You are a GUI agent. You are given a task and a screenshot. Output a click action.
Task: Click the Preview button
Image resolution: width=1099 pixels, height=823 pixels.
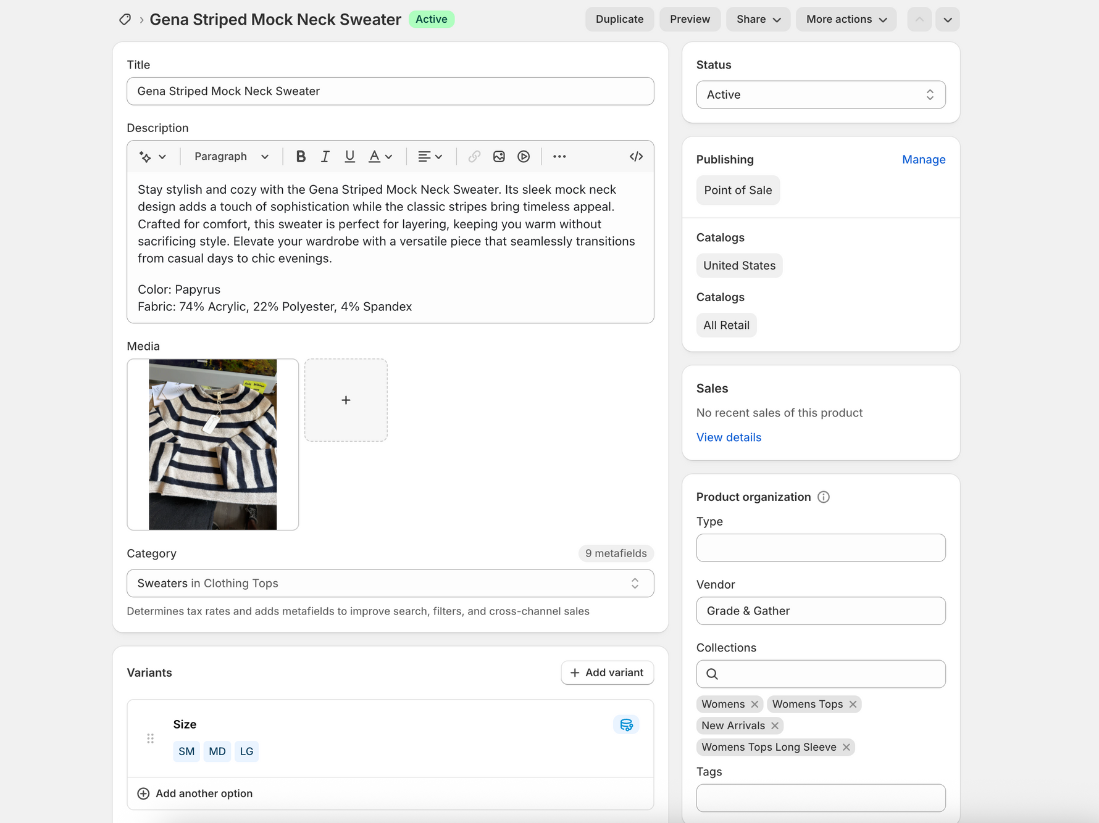(x=690, y=20)
